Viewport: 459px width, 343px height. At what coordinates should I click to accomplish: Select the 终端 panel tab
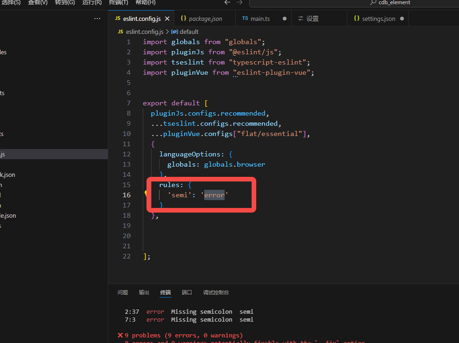166,292
